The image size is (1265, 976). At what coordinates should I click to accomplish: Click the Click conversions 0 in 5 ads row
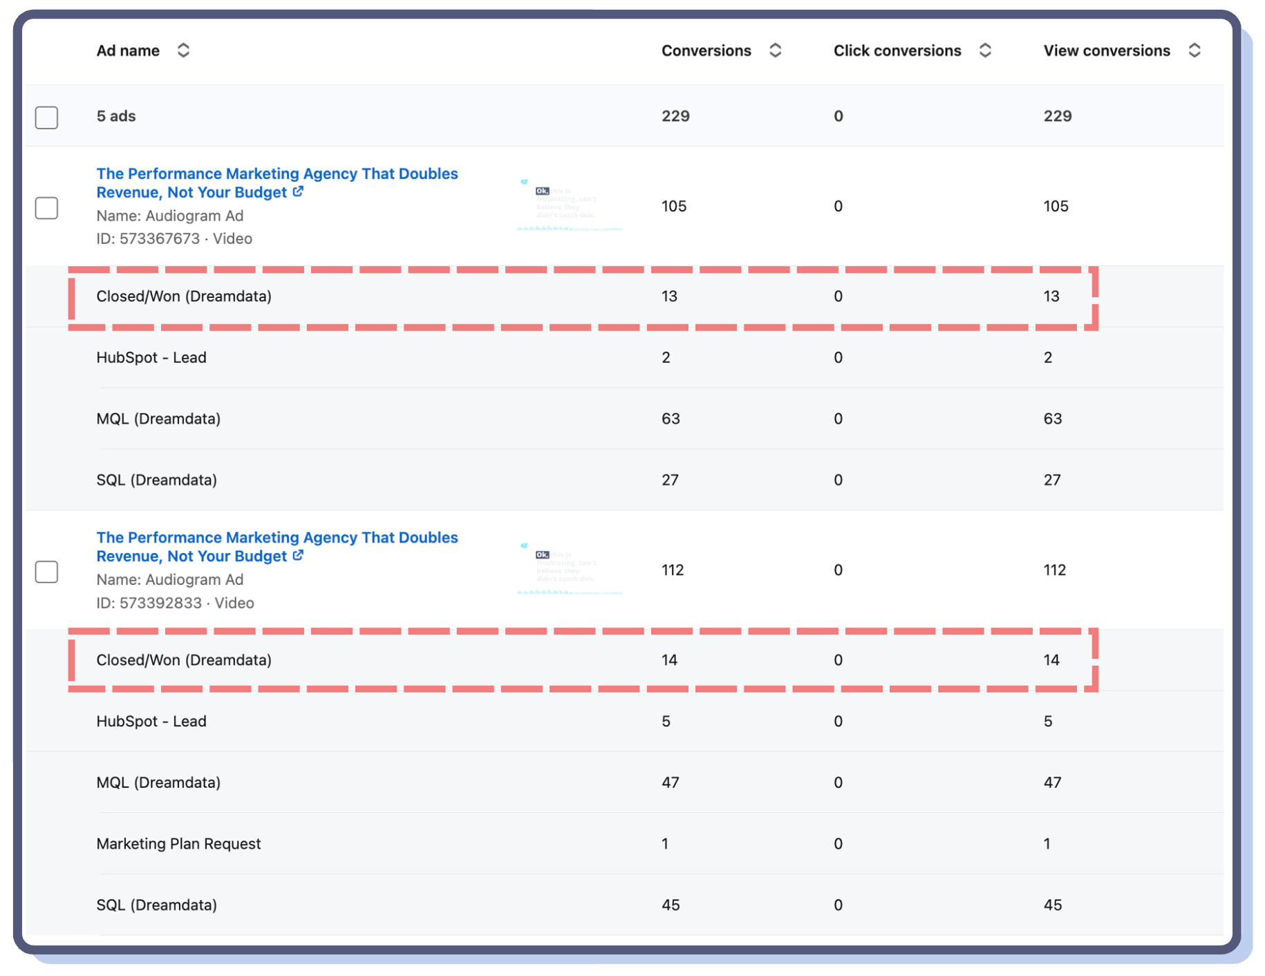[838, 116]
